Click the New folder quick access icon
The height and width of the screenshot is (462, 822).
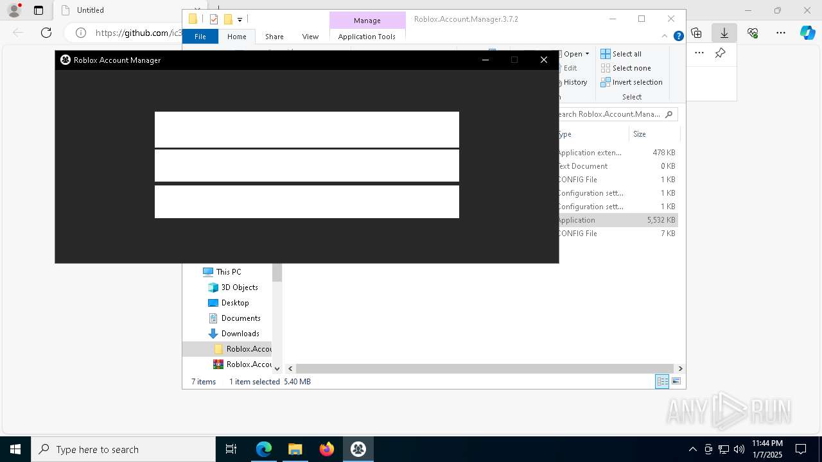228,19
